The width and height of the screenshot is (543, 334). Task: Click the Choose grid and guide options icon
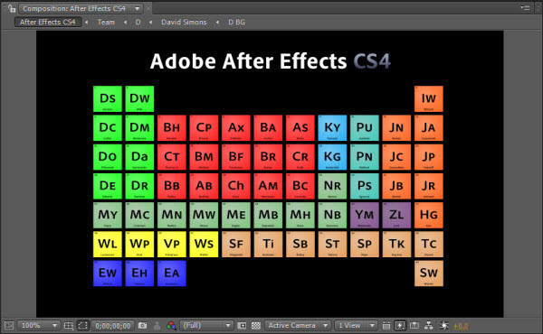(69, 325)
